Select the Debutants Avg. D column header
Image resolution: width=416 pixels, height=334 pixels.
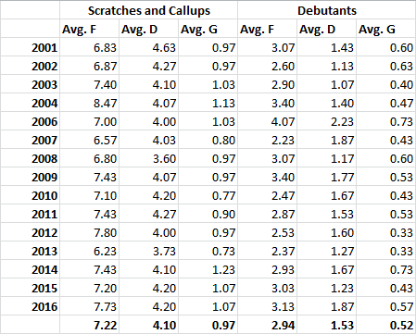click(x=326, y=29)
